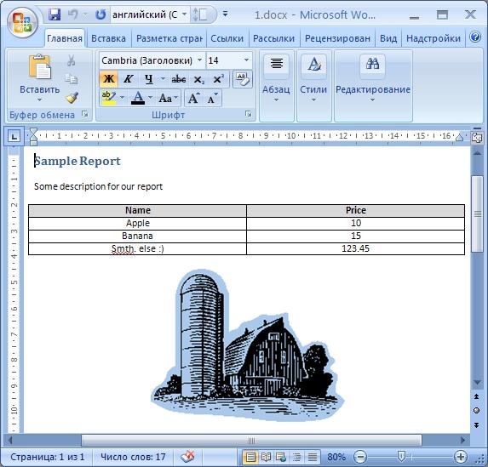Copy selection with the copy icon
The width and height of the screenshot is (488, 467).
(x=72, y=79)
